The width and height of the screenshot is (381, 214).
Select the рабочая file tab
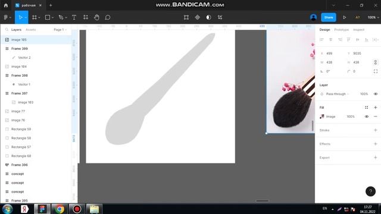tap(29, 5)
